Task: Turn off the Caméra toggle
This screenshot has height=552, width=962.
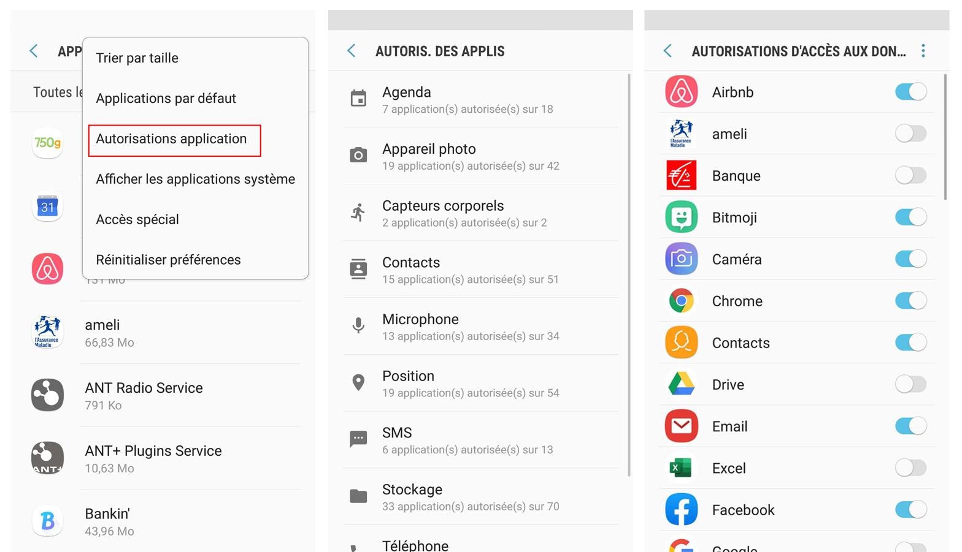Action: coord(911,259)
